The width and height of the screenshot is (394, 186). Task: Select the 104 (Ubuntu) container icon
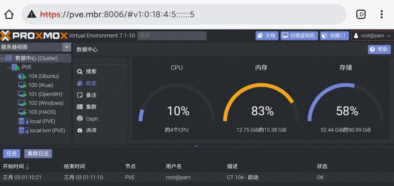point(22,76)
